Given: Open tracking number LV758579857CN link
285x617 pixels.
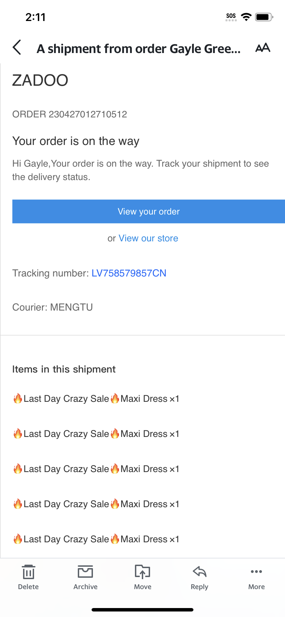Looking at the screenshot, I should (x=129, y=273).
